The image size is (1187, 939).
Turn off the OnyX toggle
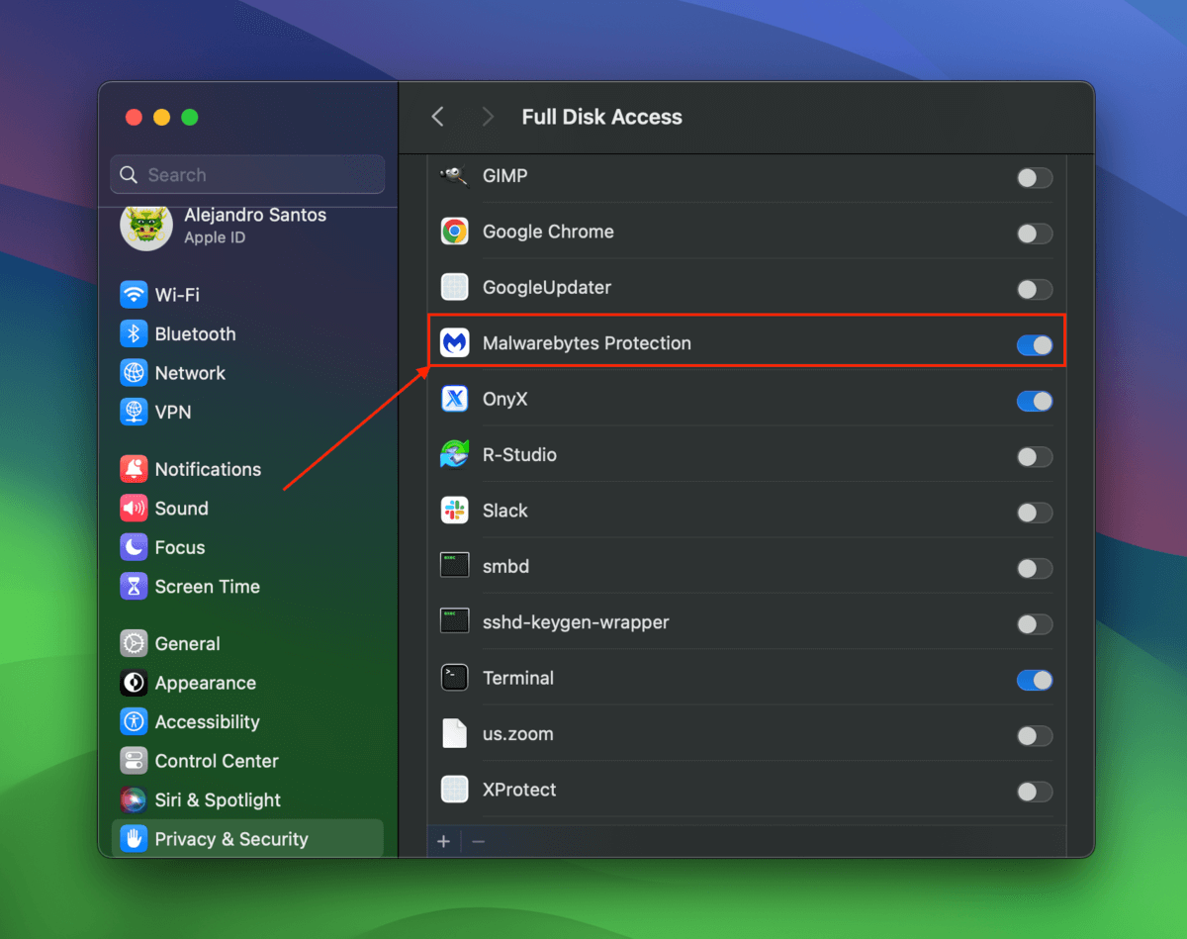tap(1035, 401)
